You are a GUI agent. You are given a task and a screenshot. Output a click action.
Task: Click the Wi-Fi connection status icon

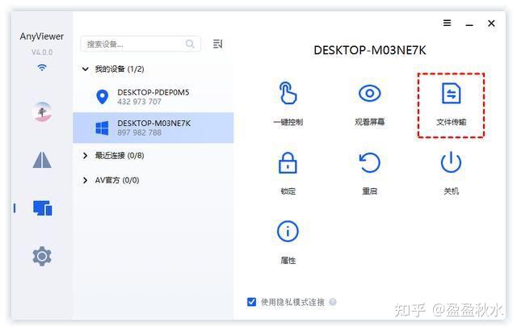42,68
